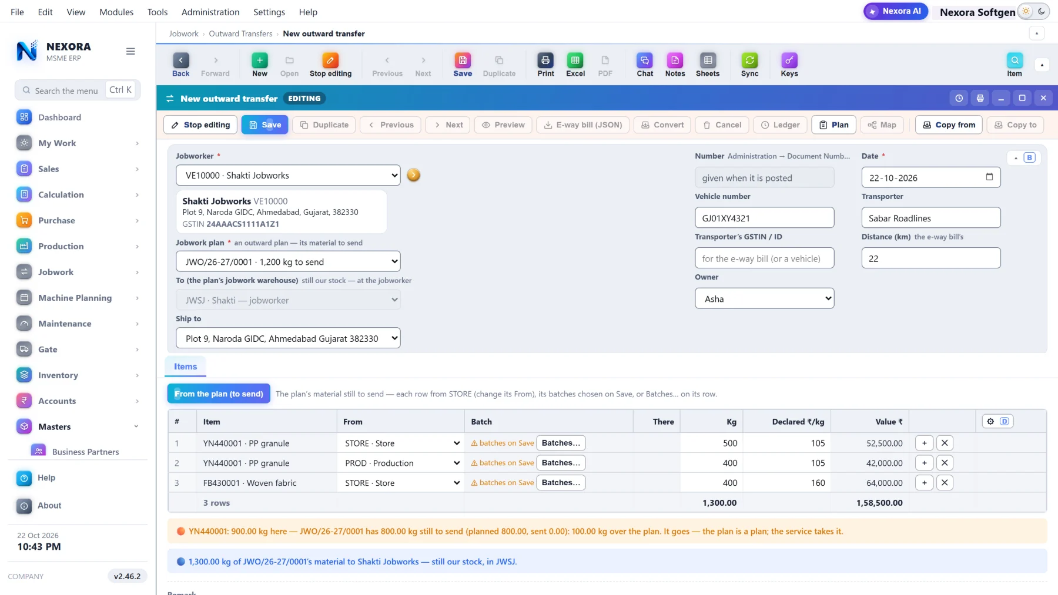Remove the row with 500 kg
Viewport: 1058px width, 595px height.
point(945,443)
